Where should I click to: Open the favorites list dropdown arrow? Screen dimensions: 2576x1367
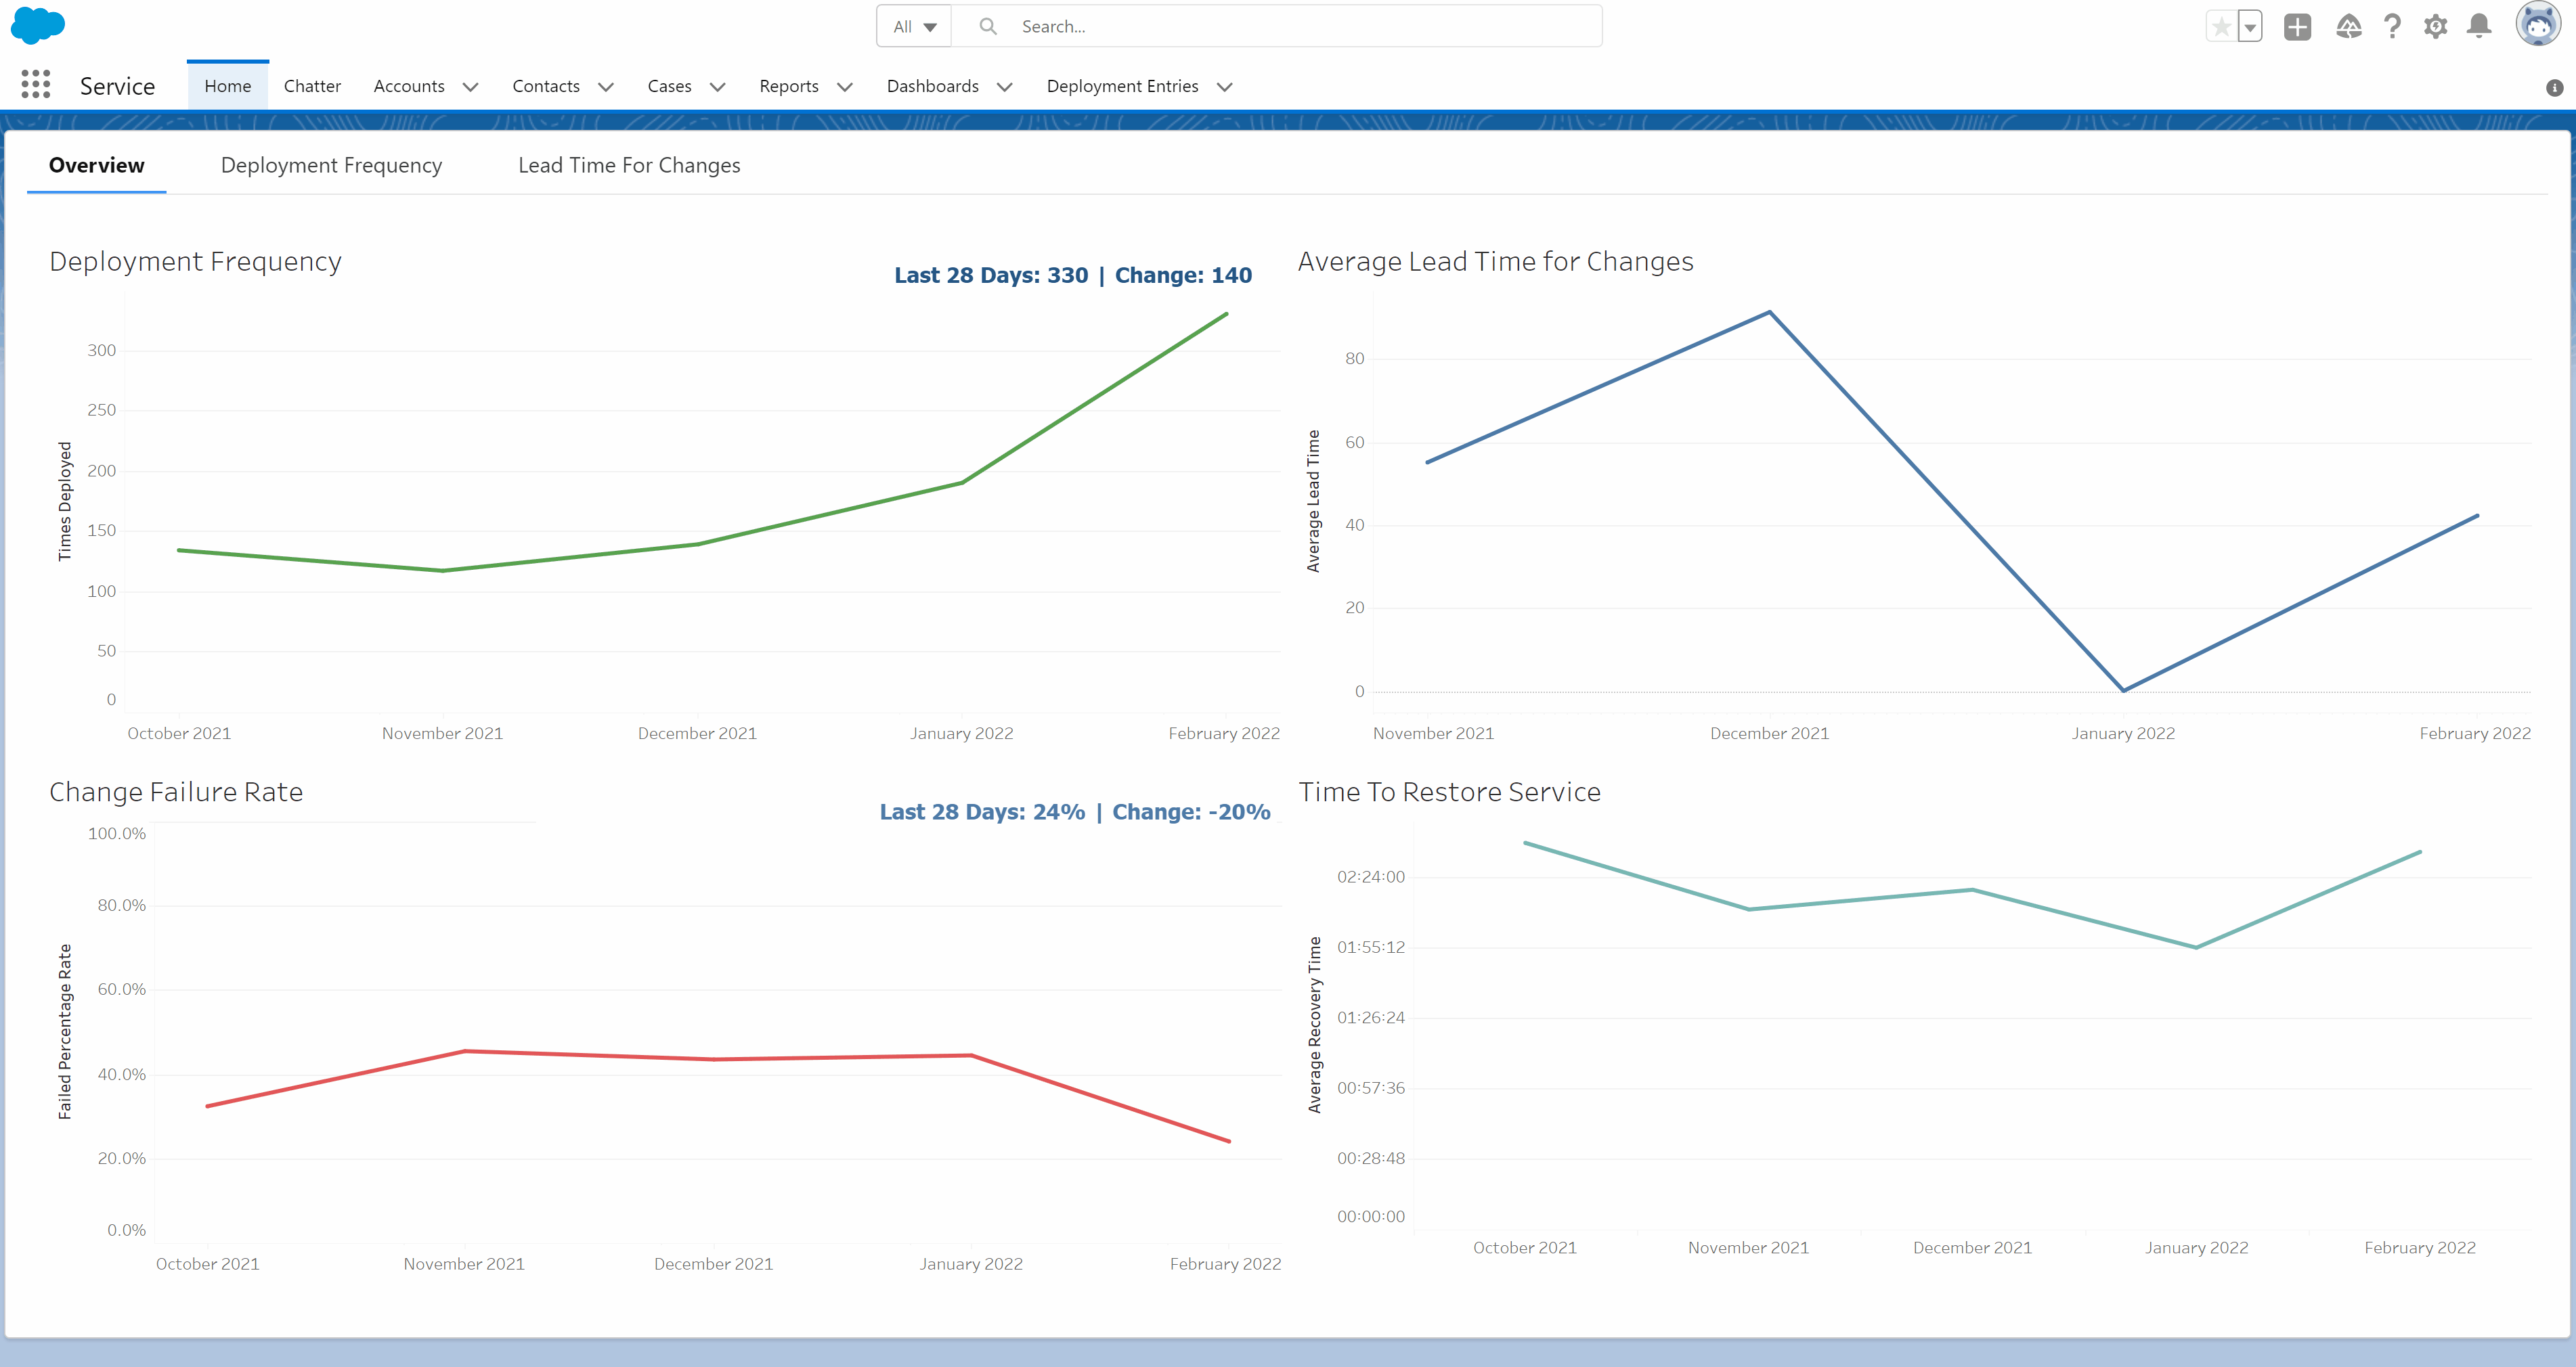point(2249,26)
